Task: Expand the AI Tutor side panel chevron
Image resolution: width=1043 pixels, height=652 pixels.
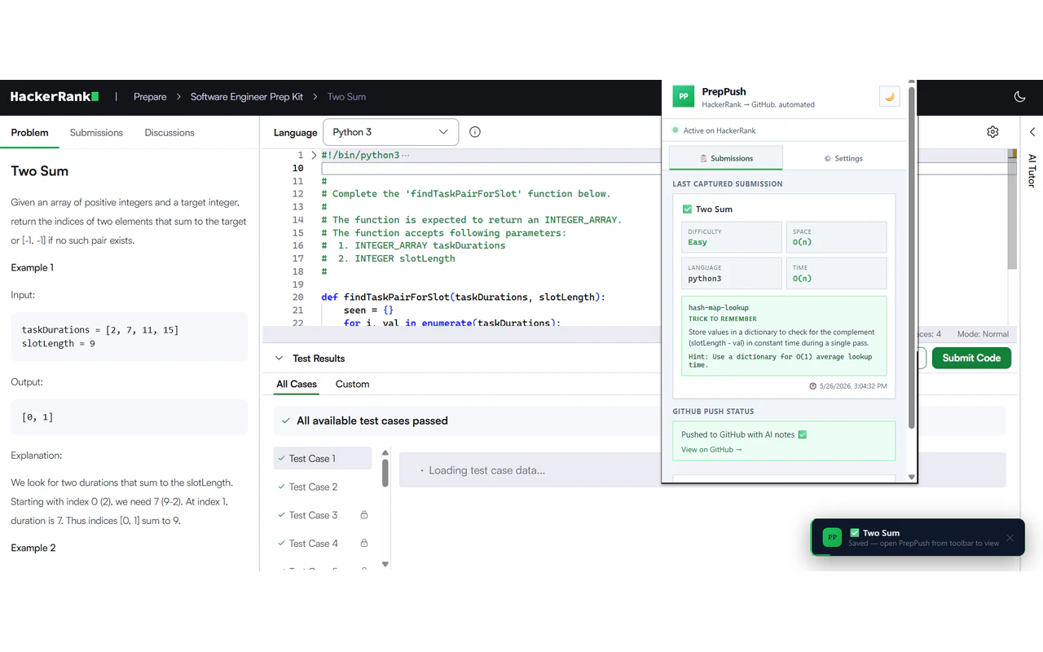Action: pos(1032,132)
